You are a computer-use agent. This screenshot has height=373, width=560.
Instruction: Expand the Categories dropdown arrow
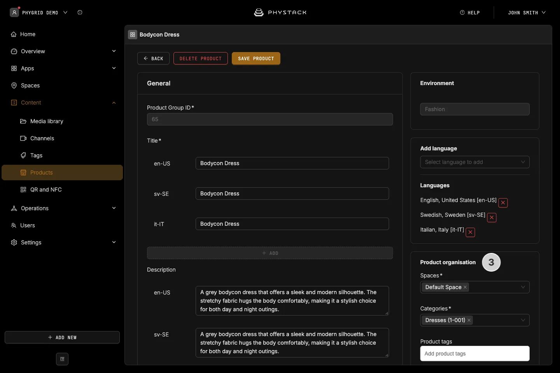523,320
